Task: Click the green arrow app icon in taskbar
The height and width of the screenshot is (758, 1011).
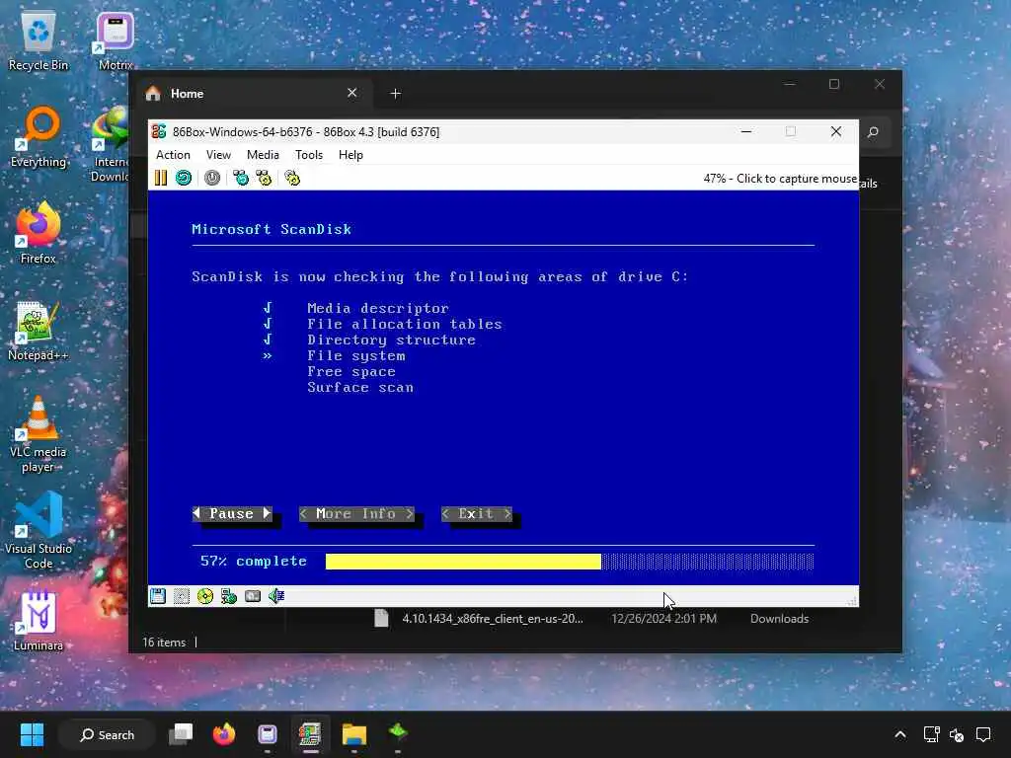Action: [398, 733]
